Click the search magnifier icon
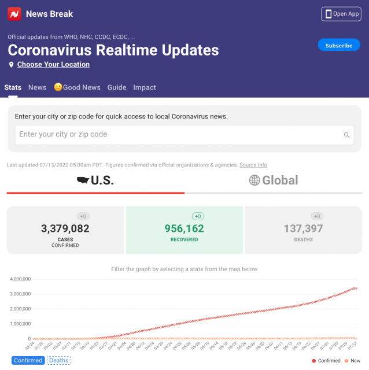This screenshot has height=370, width=369. tap(347, 135)
